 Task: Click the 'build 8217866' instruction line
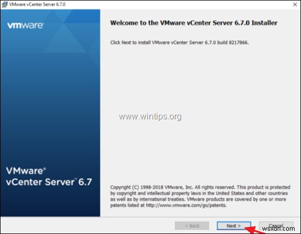pos(179,42)
